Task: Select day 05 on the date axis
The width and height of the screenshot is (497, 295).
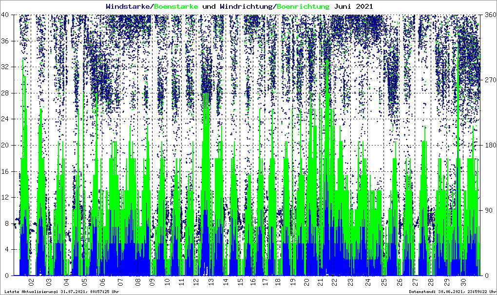Action: [84, 282]
